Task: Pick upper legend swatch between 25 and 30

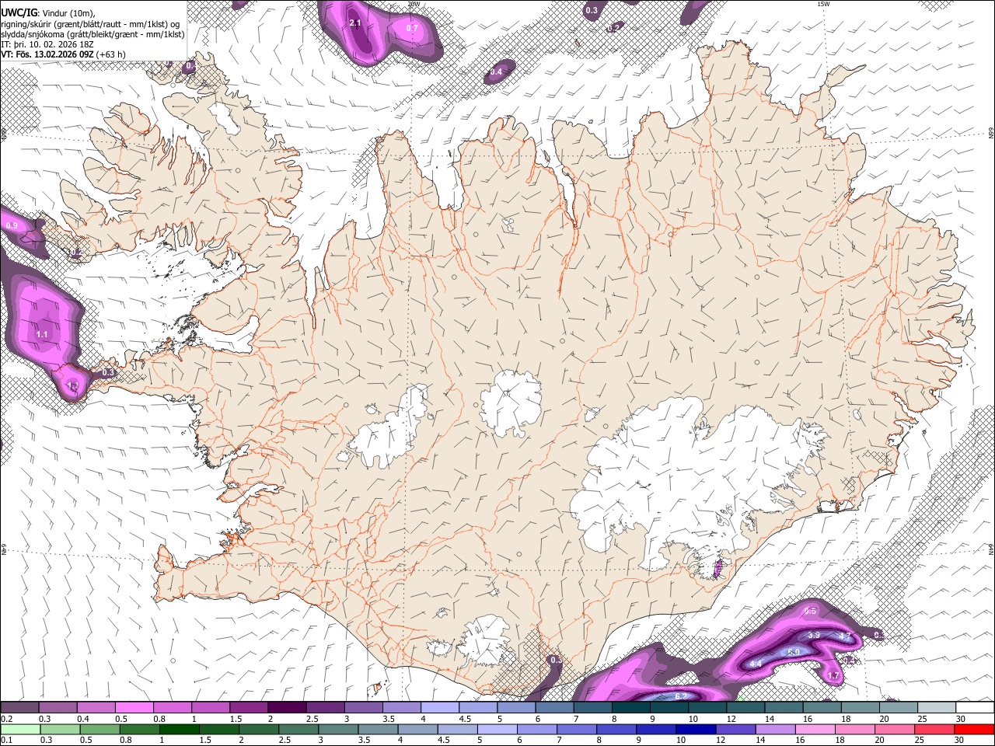Action: (x=937, y=707)
